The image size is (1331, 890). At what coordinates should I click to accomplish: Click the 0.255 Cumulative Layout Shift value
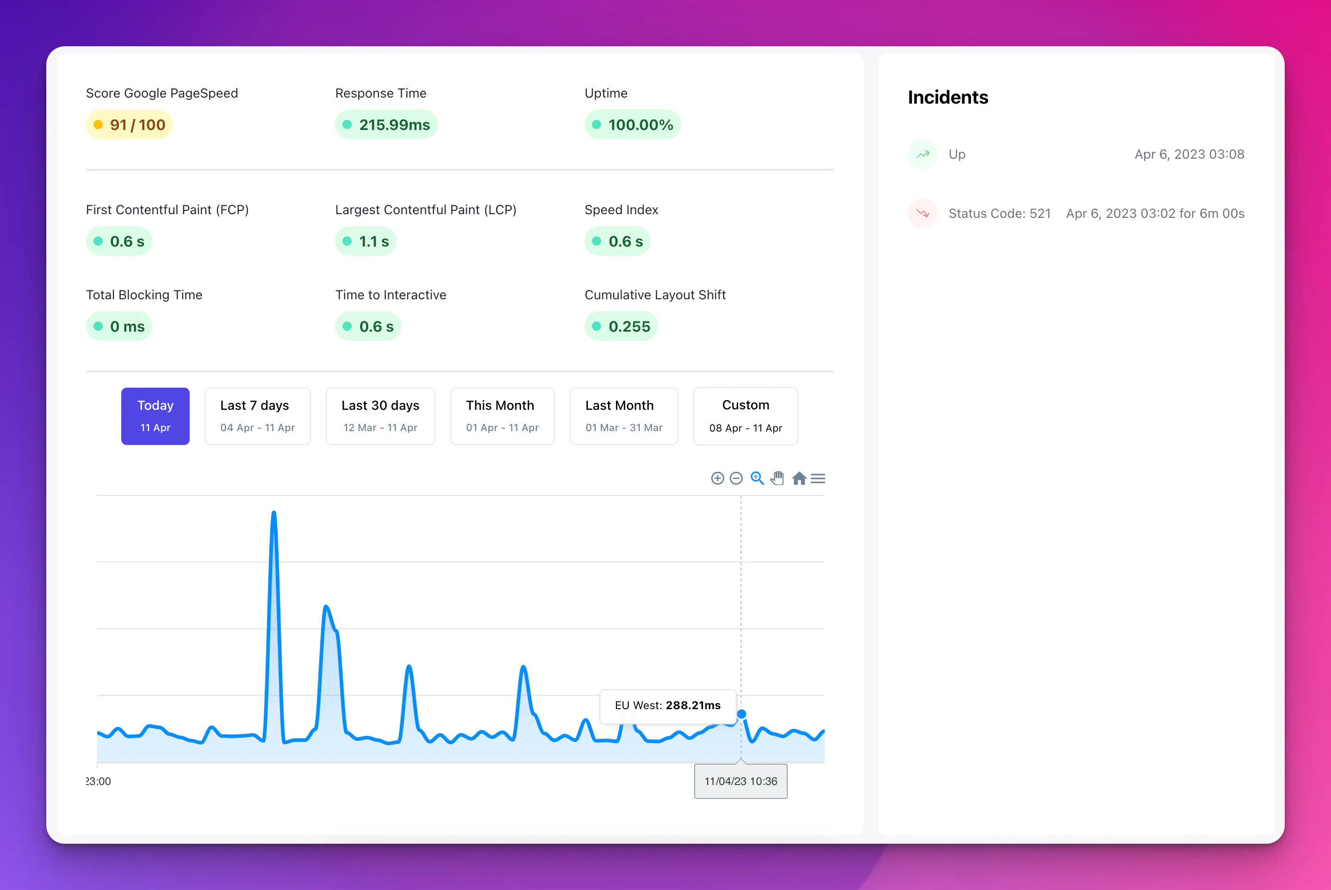(621, 327)
